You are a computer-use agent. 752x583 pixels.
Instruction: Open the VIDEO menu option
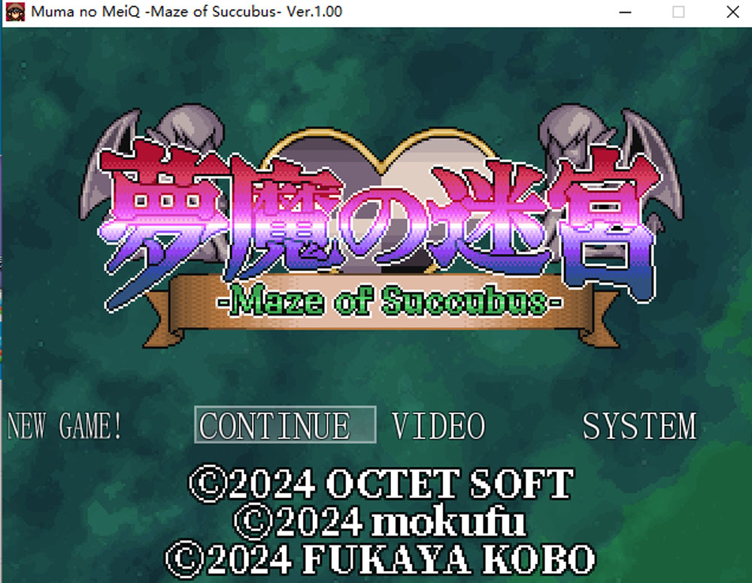(x=438, y=425)
